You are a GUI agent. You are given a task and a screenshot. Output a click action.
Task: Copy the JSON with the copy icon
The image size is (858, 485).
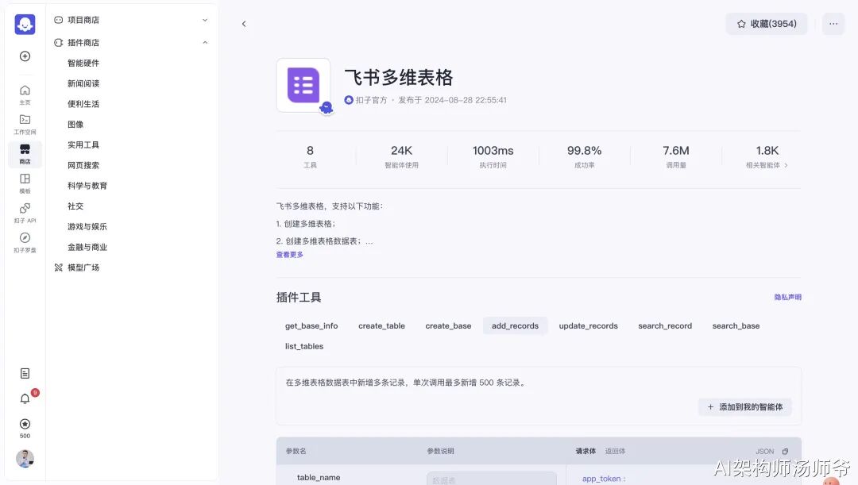pyautogui.click(x=786, y=452)
